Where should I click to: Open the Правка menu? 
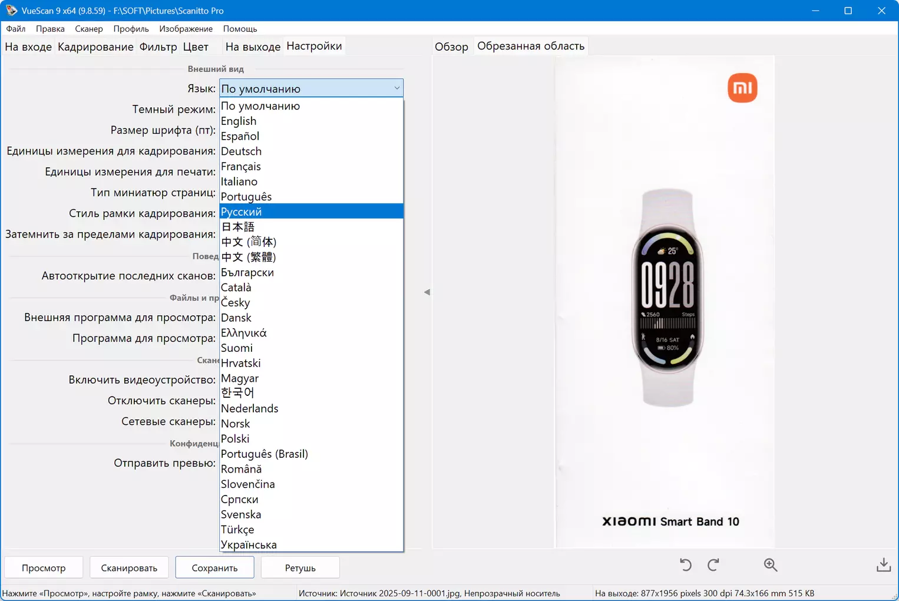point(50,29)
